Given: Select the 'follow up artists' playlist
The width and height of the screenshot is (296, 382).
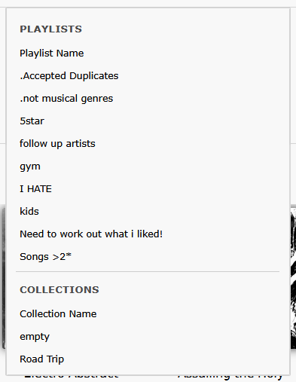Looking at the screenshot, I should click(x=57, y=144).
